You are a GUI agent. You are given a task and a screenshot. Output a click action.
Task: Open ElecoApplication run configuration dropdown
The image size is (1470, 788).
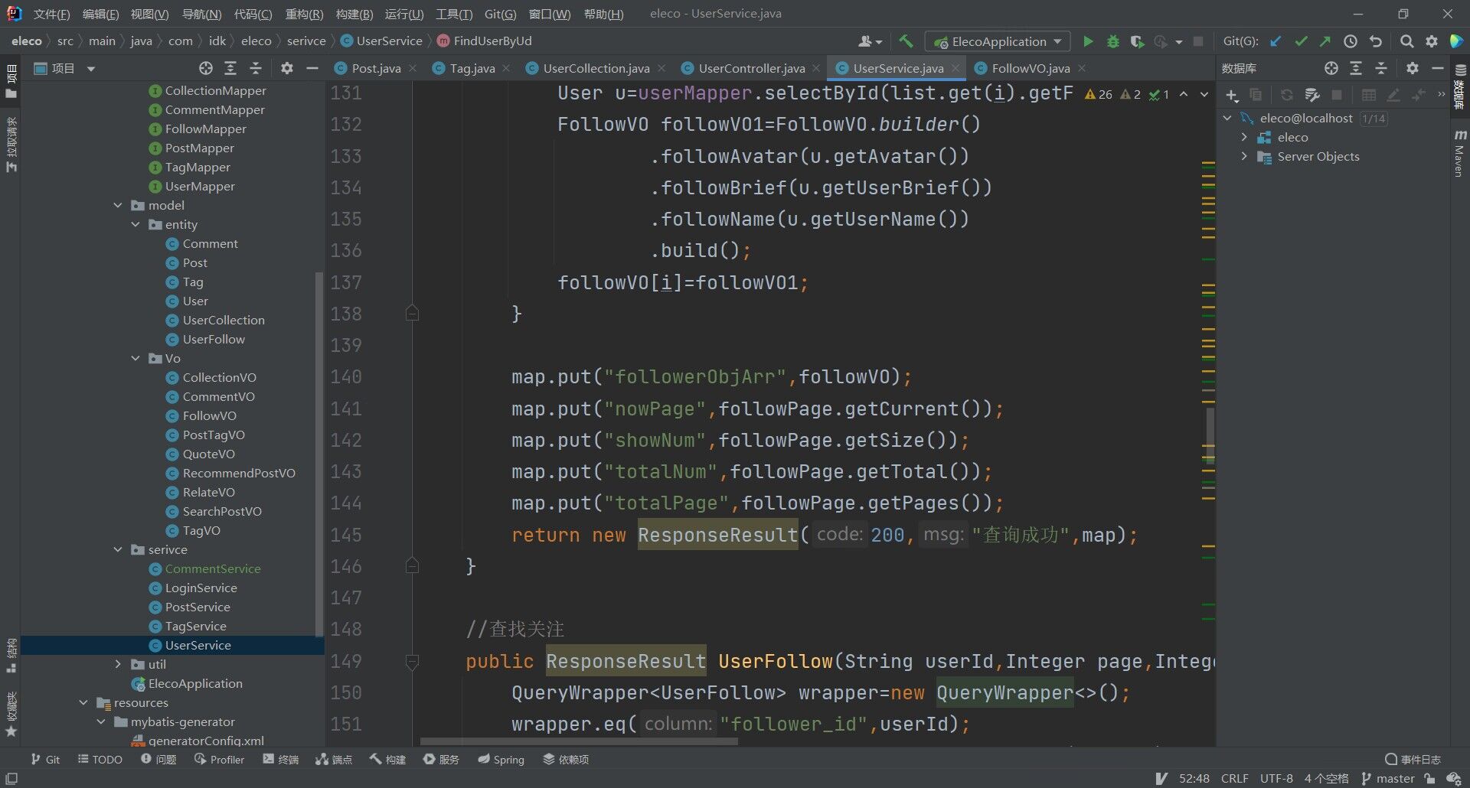point(996,41)
